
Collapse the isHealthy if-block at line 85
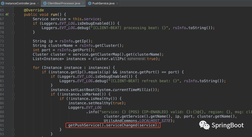tap(13, 99)
